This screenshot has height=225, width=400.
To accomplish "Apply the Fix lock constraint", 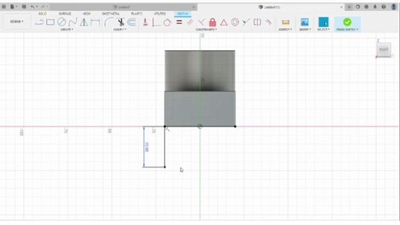I will tap(212, 22).
